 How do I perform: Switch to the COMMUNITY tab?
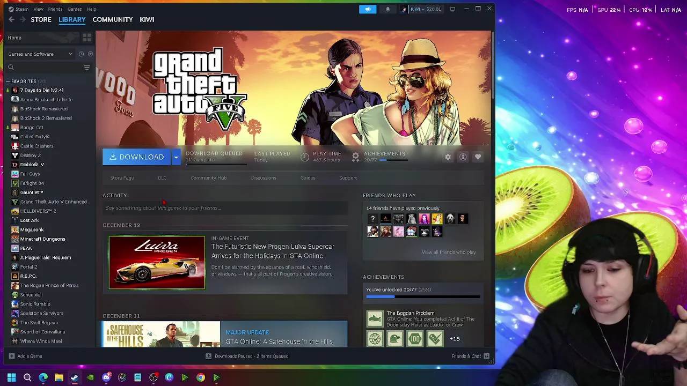113,19
